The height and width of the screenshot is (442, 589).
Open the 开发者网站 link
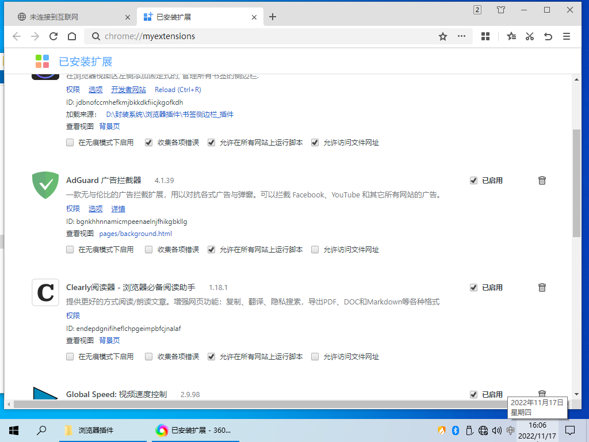(x=128, y=90)
